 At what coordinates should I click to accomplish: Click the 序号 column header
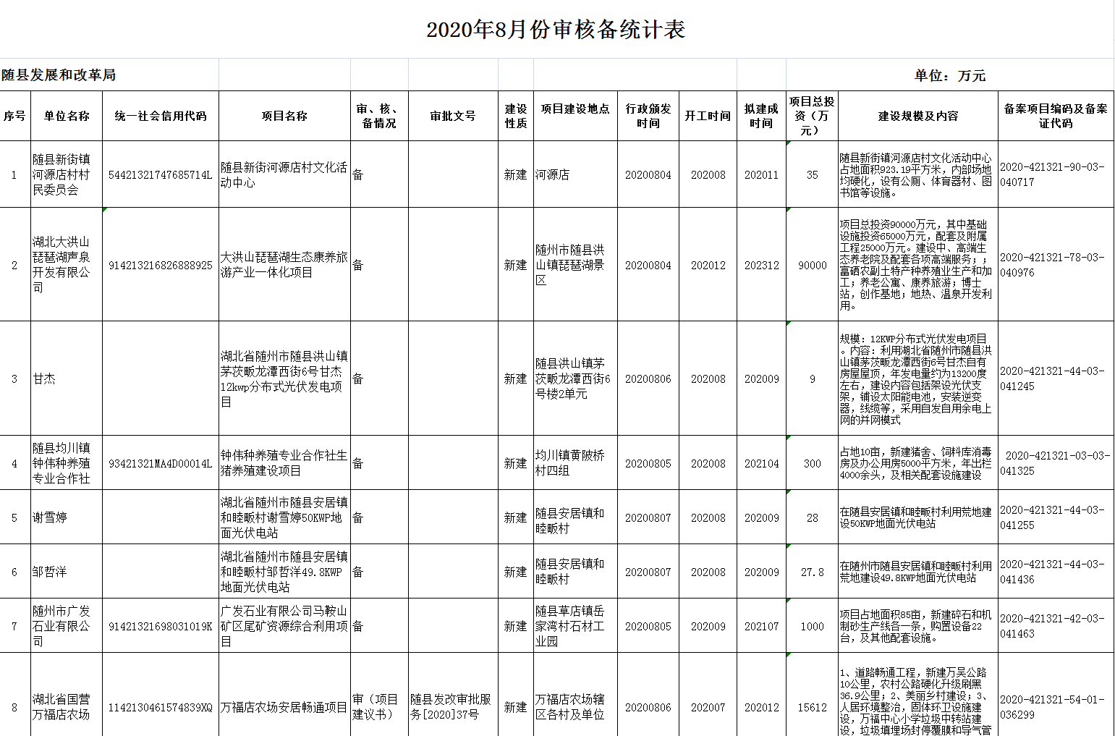14,116
